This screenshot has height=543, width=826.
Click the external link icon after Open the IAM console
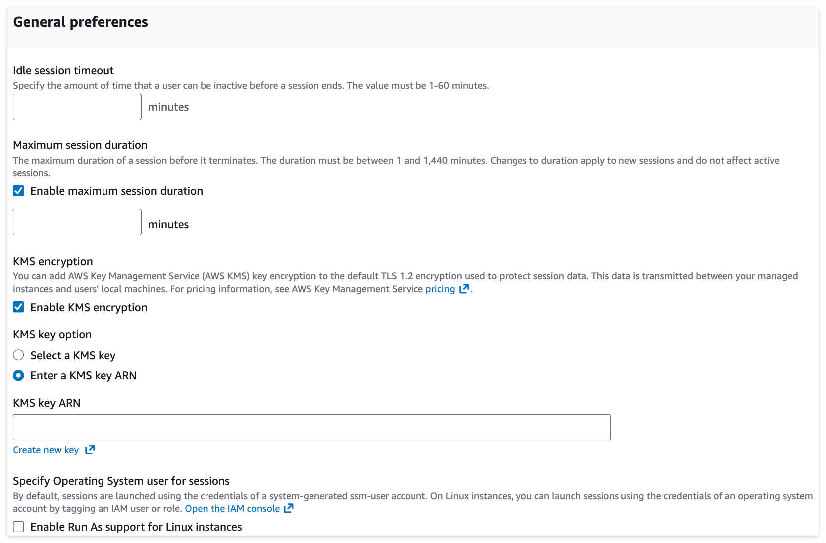[289, 508]
